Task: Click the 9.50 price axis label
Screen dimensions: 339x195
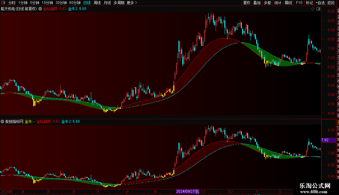Action: coord(331,11)
